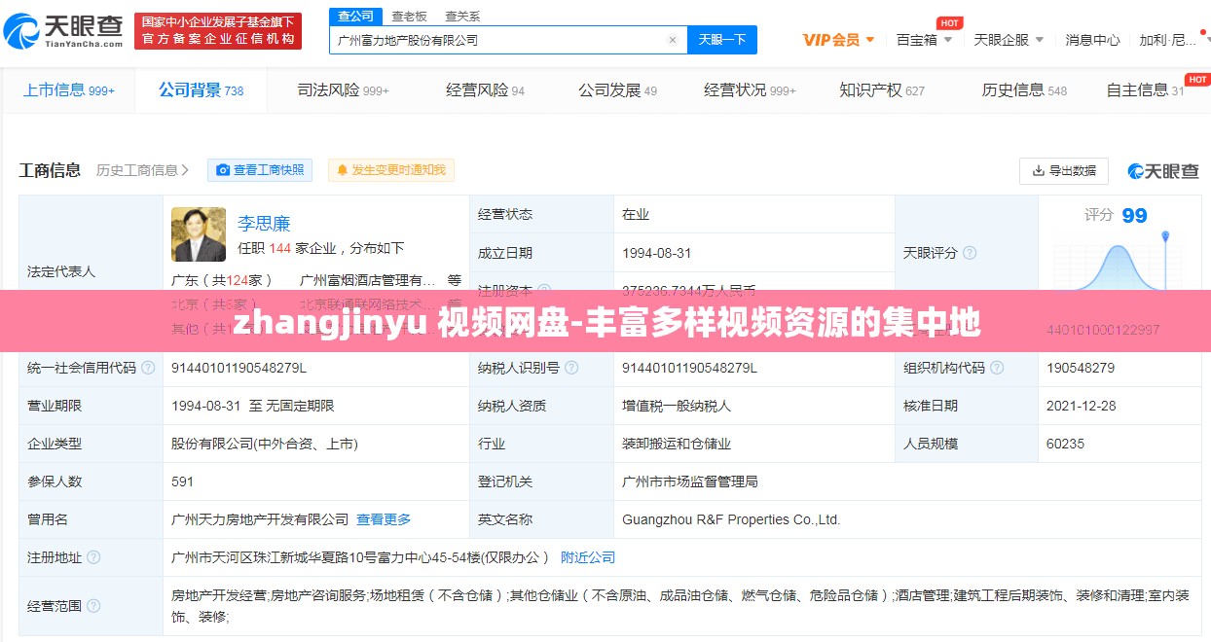Open the 自主信息 tab
1211x642 pixels.
1145,90
